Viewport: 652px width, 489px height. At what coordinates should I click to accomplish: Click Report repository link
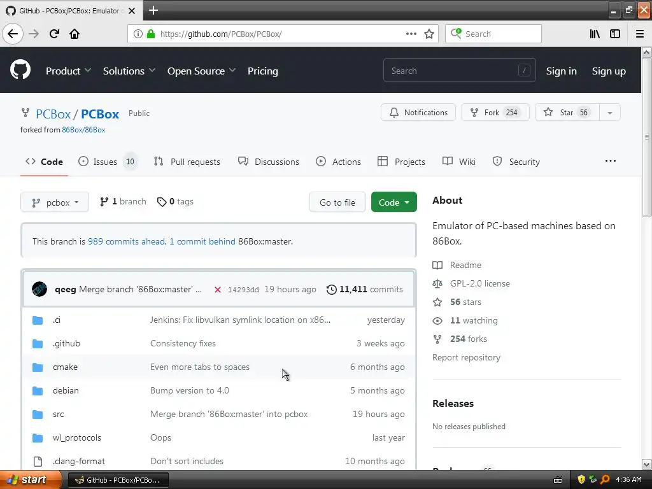pyautogui.click(x=466, y=358)
